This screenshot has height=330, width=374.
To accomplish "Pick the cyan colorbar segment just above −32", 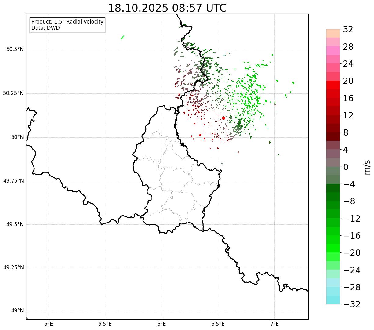I will pos(333,300).
